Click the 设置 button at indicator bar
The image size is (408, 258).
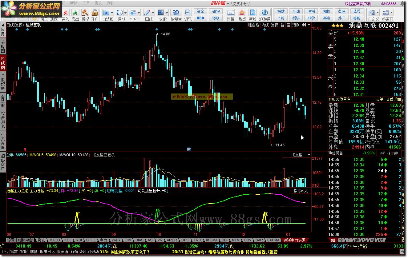[x=11, y=240]
